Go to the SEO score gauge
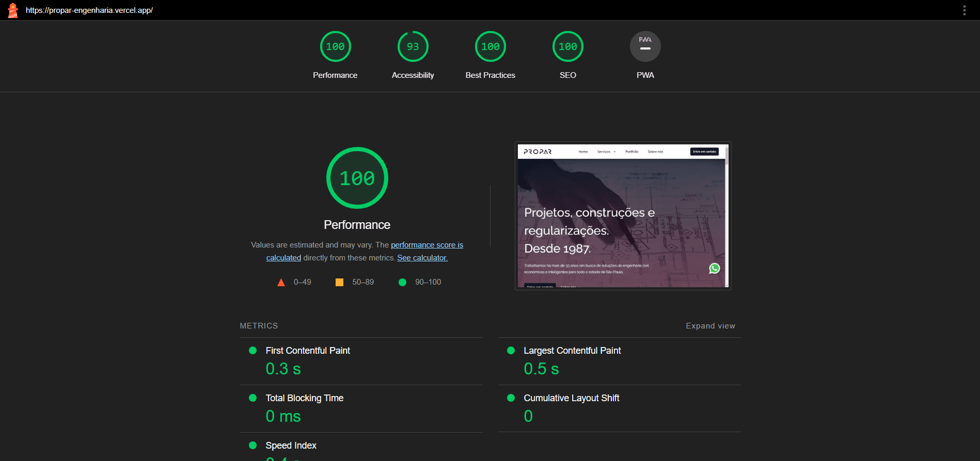Viewport: 980px width, 461px height. (x=567, y=47)
